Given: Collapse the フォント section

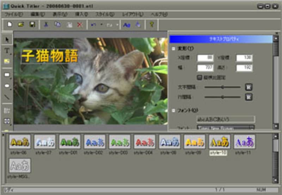Looking at the screenshot, I should pyautogui.click(x=173, y=110).
